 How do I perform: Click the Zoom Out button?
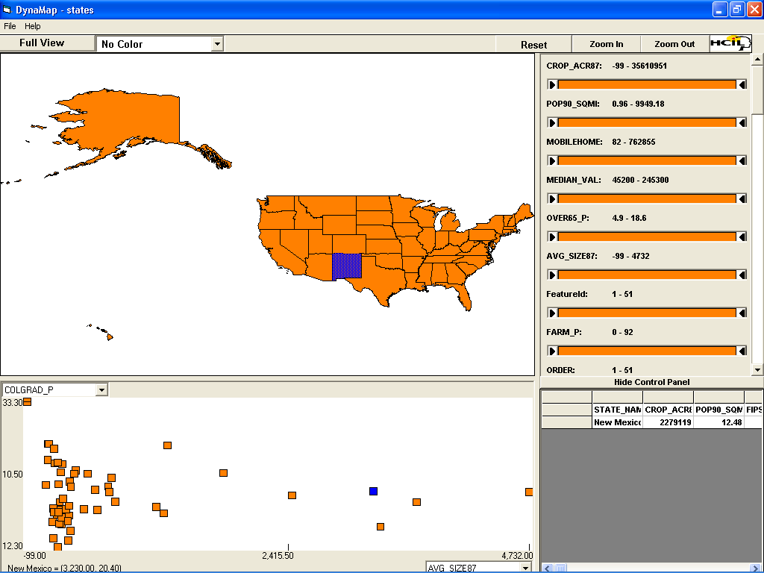click(x=674, y=44)
